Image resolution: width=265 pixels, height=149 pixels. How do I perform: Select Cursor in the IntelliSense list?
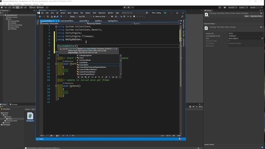[x=98, y=58]
